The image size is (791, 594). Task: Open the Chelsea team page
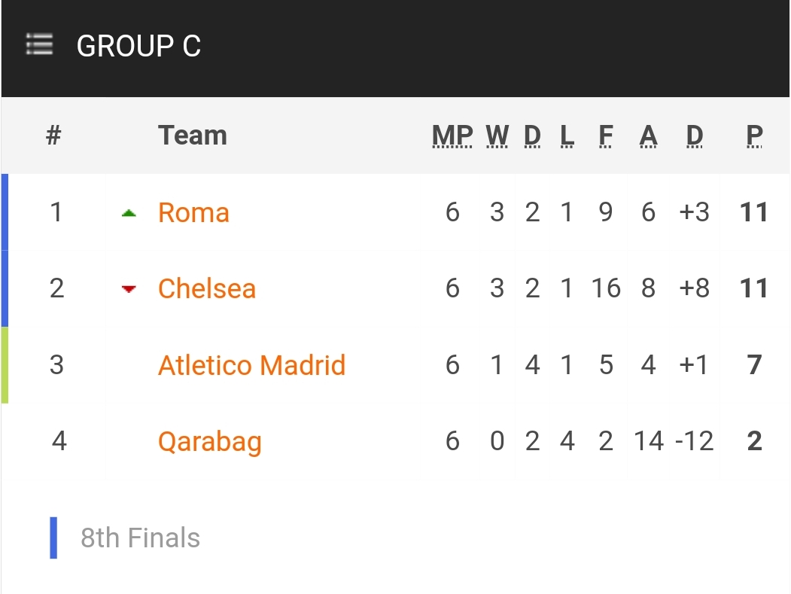(x=207, y=288)
